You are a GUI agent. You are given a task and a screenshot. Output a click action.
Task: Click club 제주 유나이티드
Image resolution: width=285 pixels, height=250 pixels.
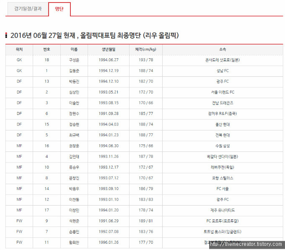click(x=223, y=210)
